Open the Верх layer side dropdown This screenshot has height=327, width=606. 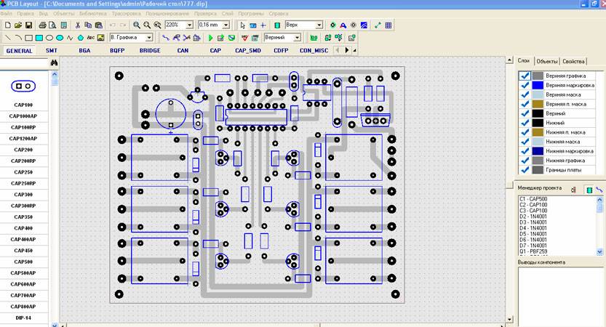(x=319, y=25)
